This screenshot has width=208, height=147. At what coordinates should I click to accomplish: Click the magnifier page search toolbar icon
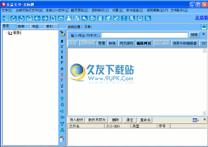click(132, 18)
